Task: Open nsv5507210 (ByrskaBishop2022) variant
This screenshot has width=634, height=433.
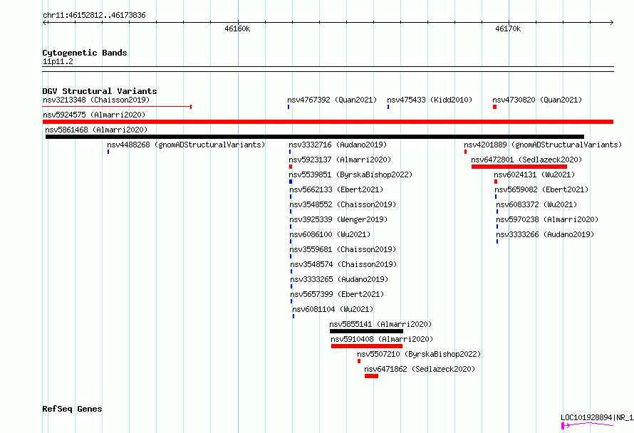Action: (x=419, y=354)
